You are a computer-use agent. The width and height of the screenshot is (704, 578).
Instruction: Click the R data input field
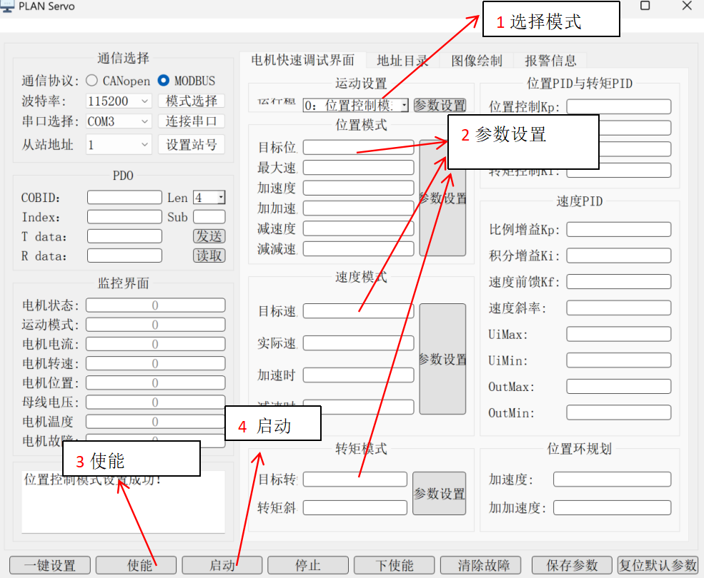[x=124, y=255]
